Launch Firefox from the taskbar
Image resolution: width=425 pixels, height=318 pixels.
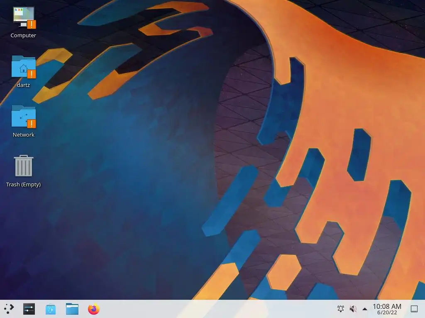point(94,309)
